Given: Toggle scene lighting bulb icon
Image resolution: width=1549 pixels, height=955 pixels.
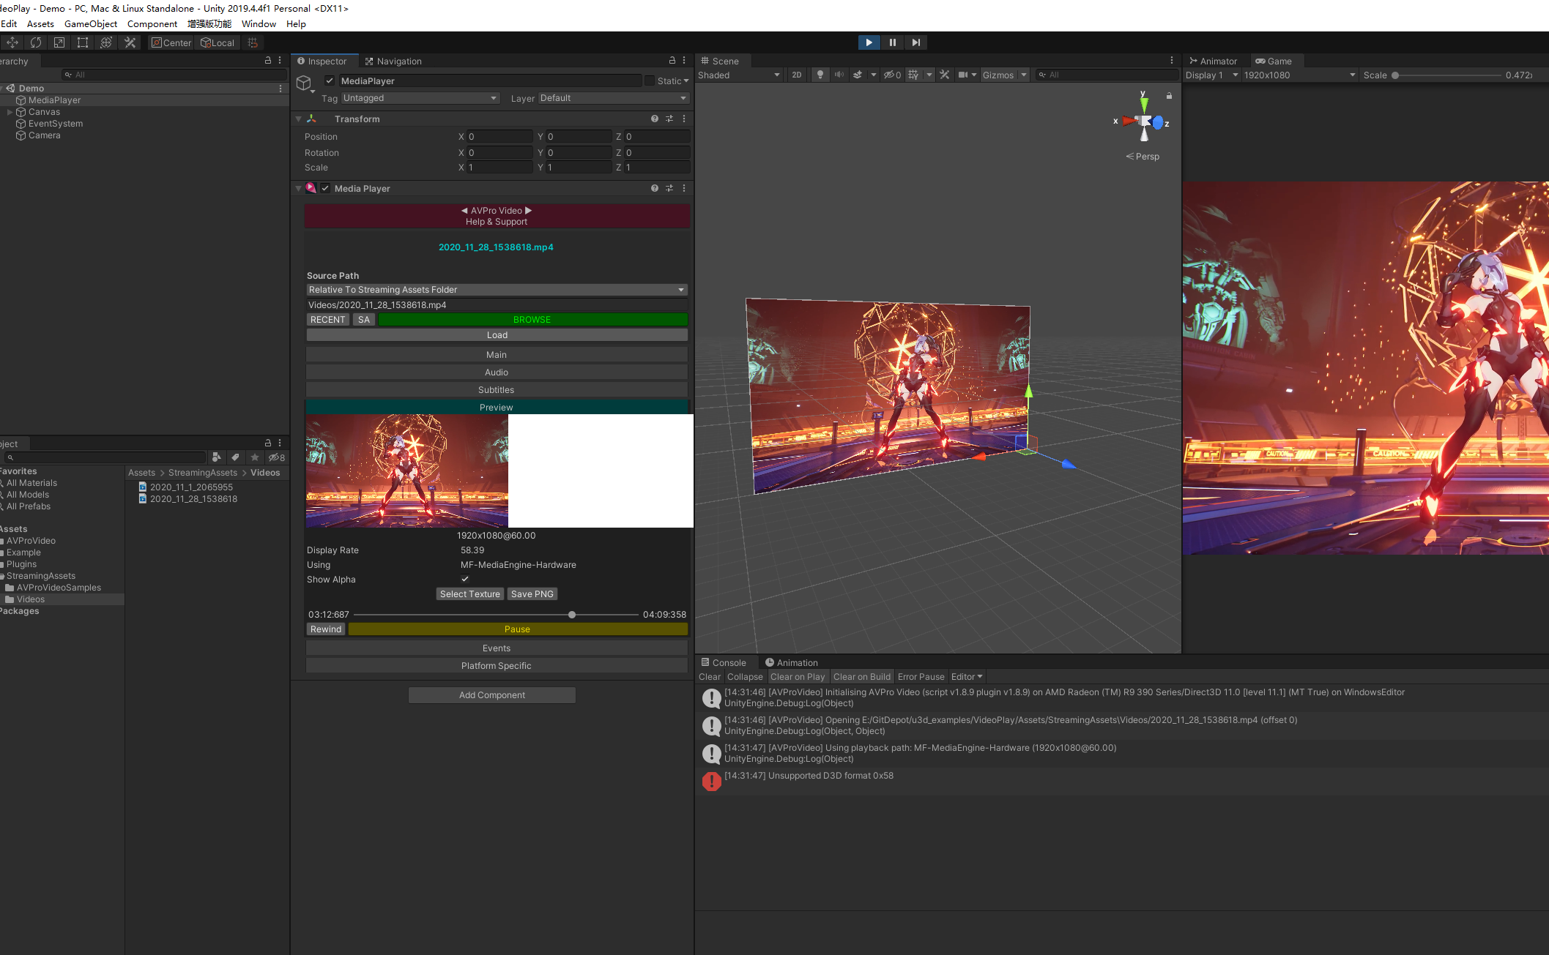Looking at the screenshot, I should (x=820, y=75).
